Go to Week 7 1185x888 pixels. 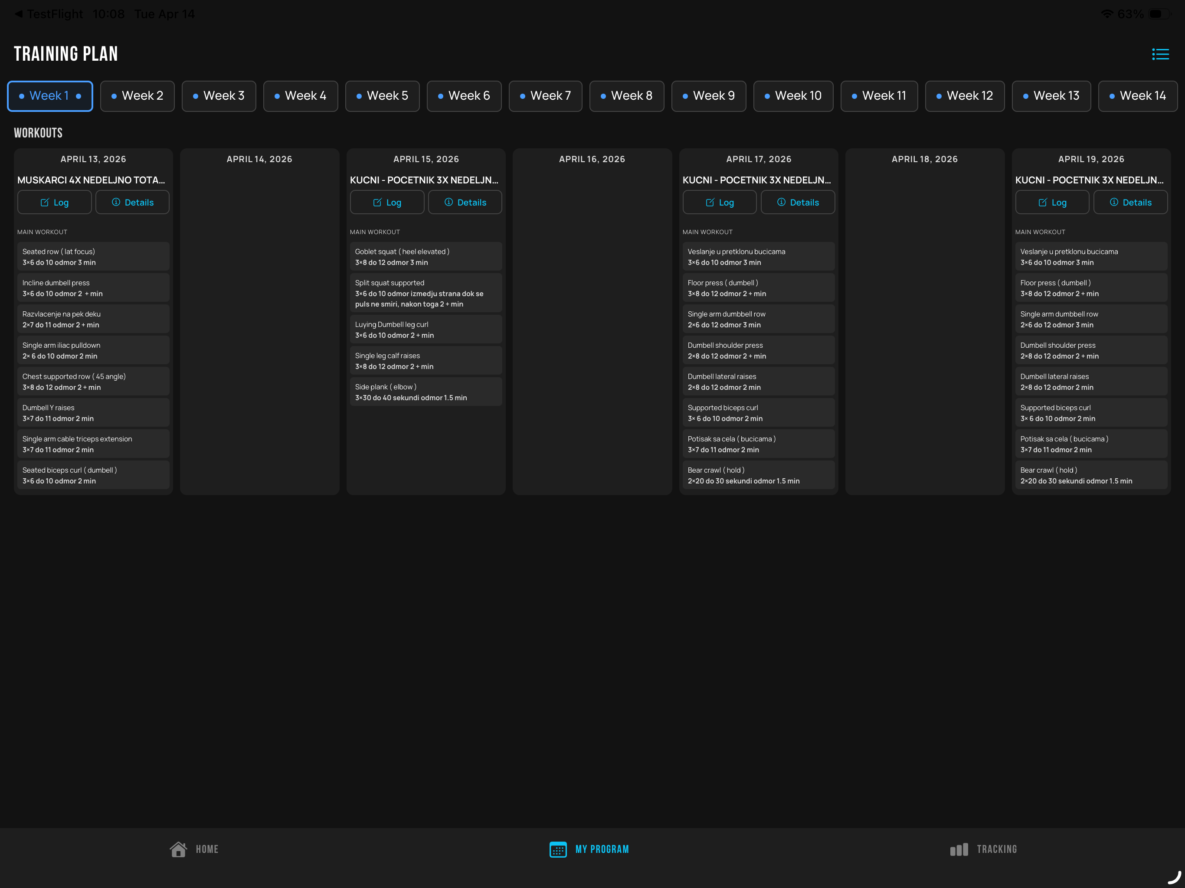(x=545, y=96)
